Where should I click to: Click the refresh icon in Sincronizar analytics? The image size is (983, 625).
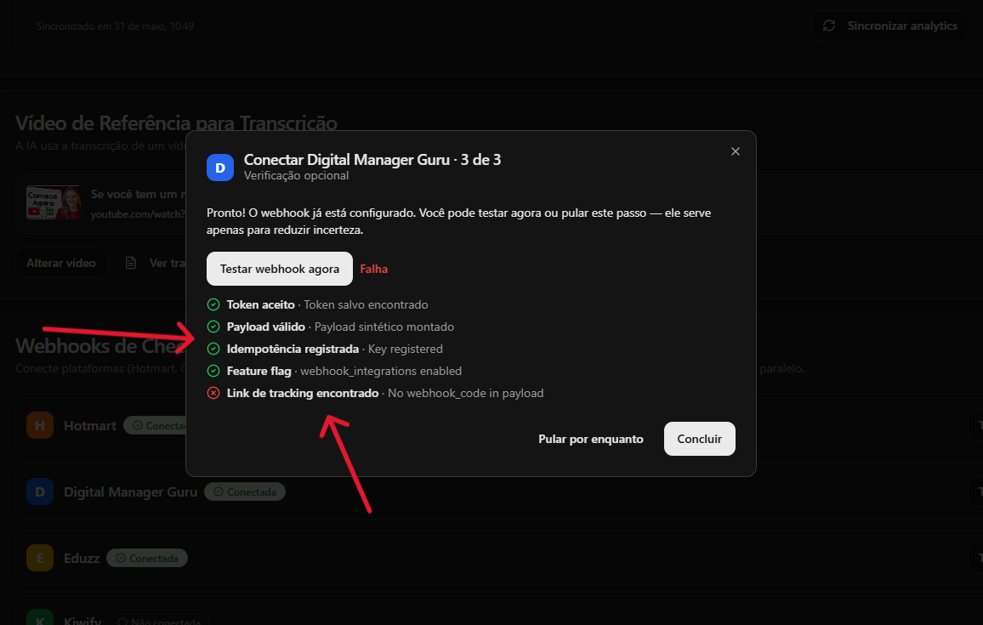point(829,26)
